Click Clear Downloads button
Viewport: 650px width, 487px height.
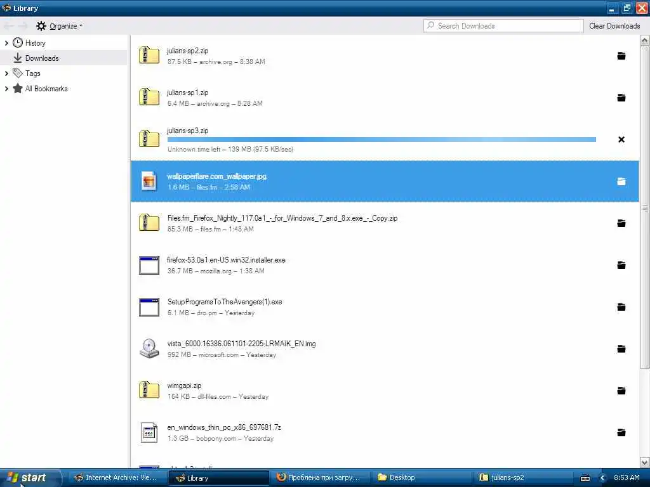(614, 25)
